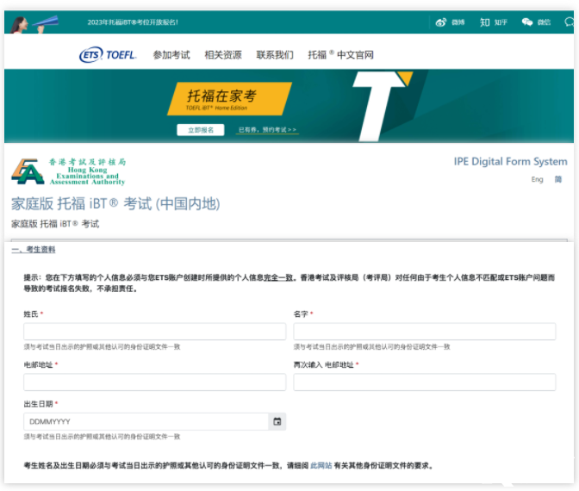Switch language to 简 simplified Chinese

pyautogui.click(x=558, y=179)
